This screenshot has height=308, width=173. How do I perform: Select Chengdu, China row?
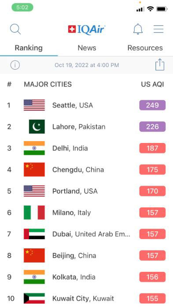coord(86,169)
